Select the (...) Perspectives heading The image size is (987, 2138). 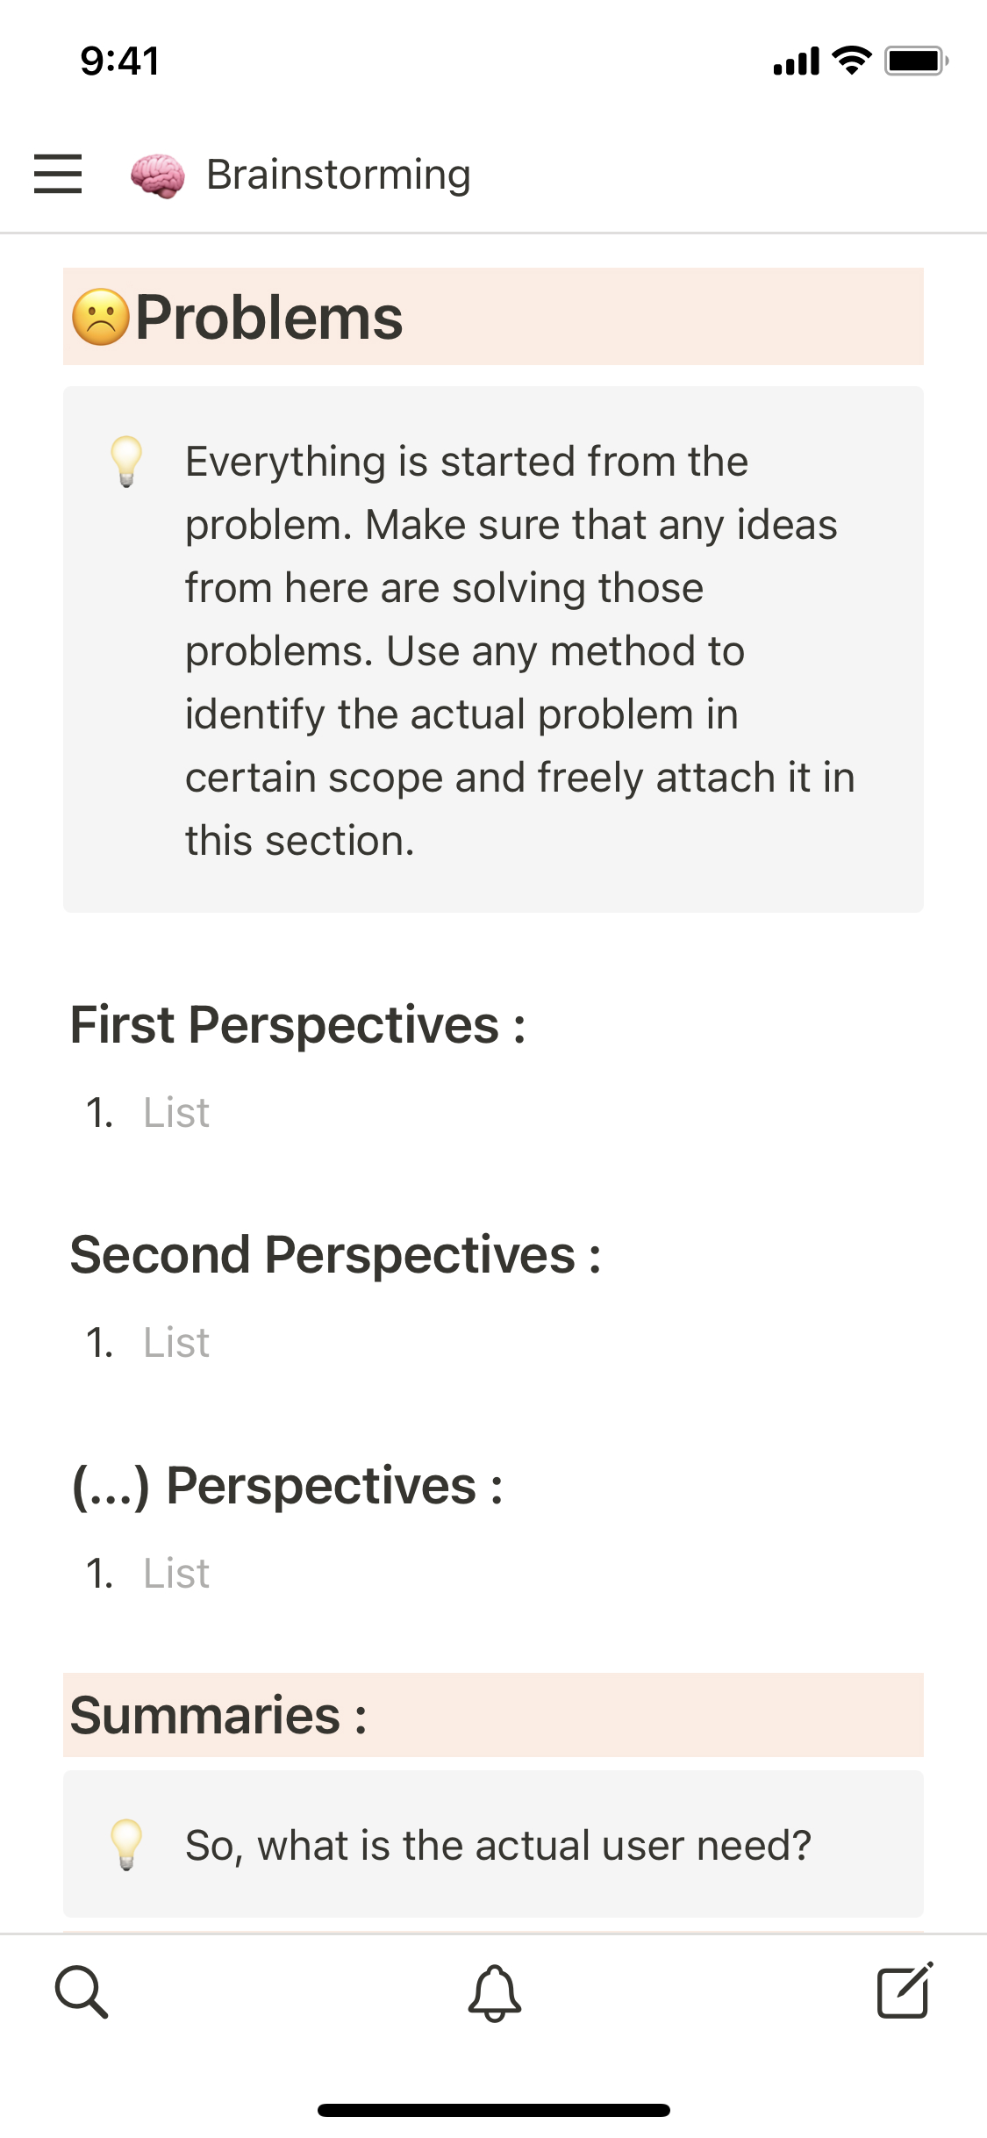click(x=287, y=1486)
